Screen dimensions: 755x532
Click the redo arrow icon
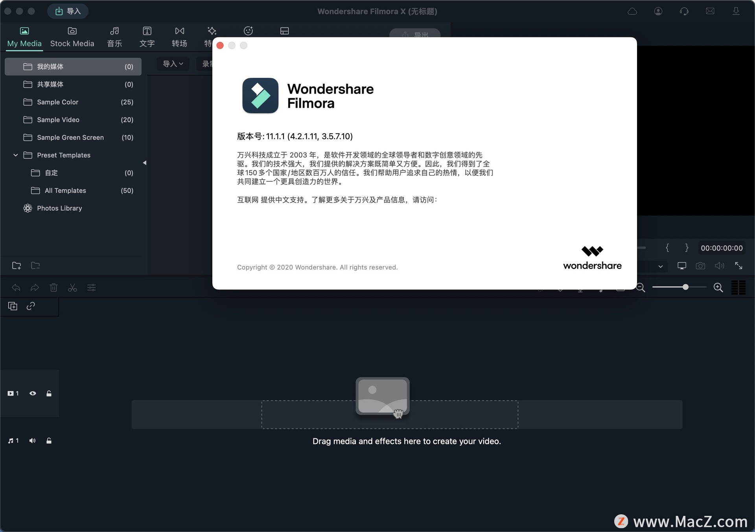pos(35,287)
